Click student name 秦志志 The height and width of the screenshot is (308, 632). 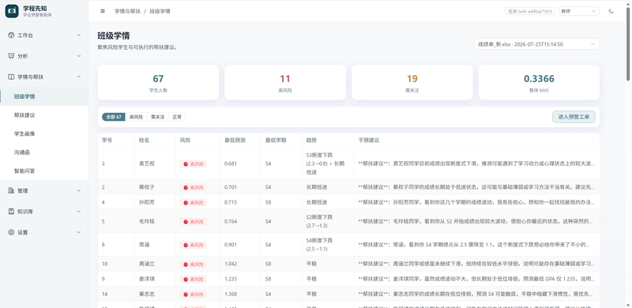(x=147, y=294)
